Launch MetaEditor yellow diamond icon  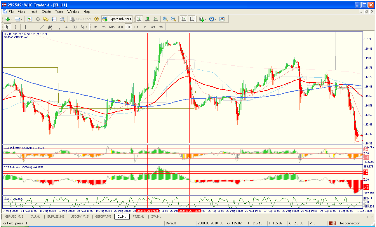click(x=97, y=19)
